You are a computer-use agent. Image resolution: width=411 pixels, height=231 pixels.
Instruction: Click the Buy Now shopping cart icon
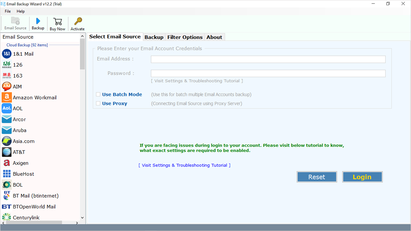57,23
